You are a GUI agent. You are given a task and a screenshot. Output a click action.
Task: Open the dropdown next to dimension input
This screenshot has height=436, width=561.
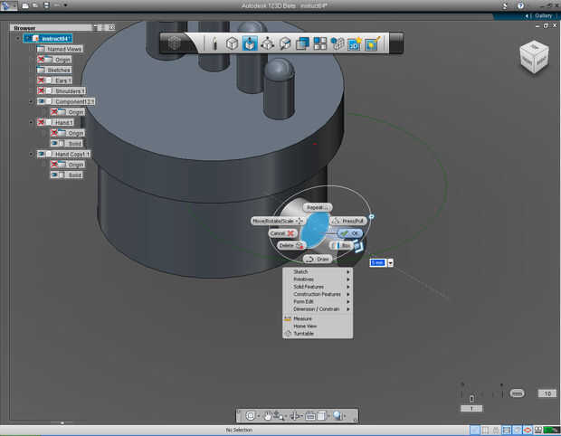[390, 262]
